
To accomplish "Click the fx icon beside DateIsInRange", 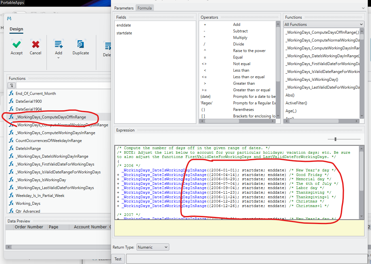I will click(x=11, y=148).
